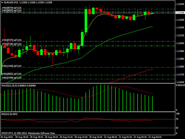Screen dimensions: 185x139
Task: Click the 1.11885 price scale label
Action: point(180,59)
